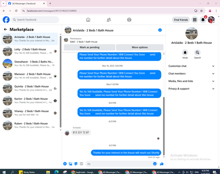Select the Arislaida conversation in the list
220x174 pixels.
[x=30, y=39]
